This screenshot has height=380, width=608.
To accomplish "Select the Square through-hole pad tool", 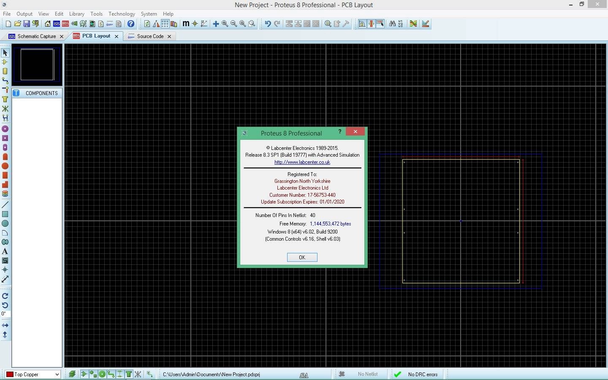I will click(5, 138).
